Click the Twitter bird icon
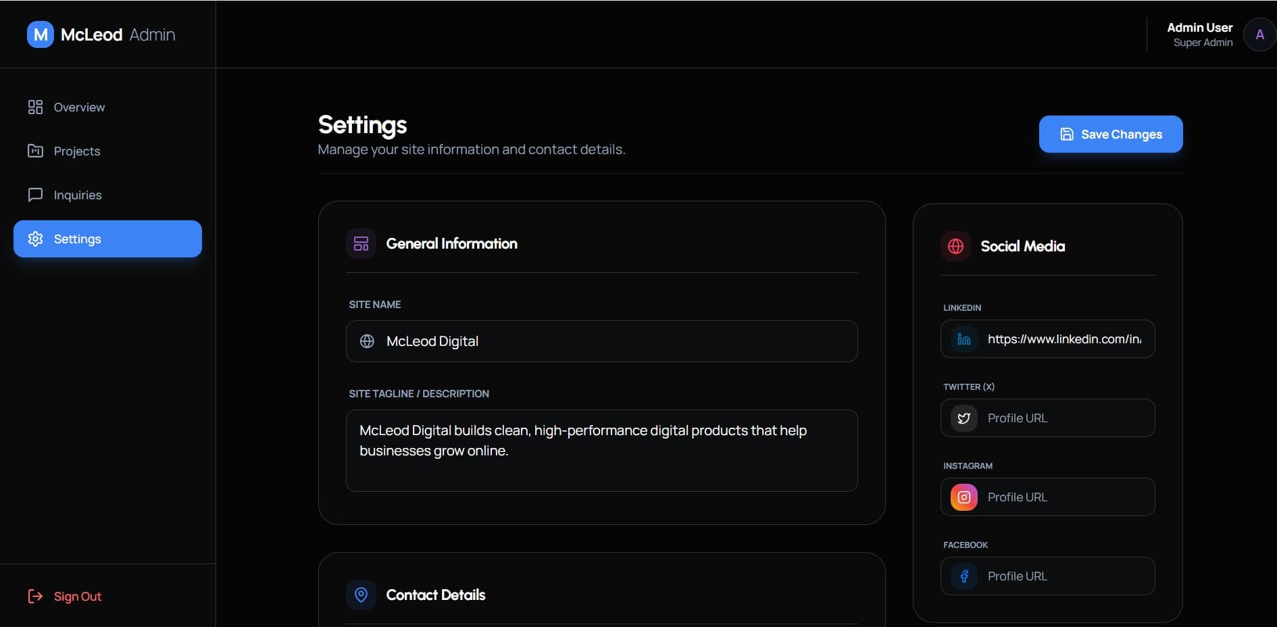Screen dimensions: 1277x627 [963, 418]
